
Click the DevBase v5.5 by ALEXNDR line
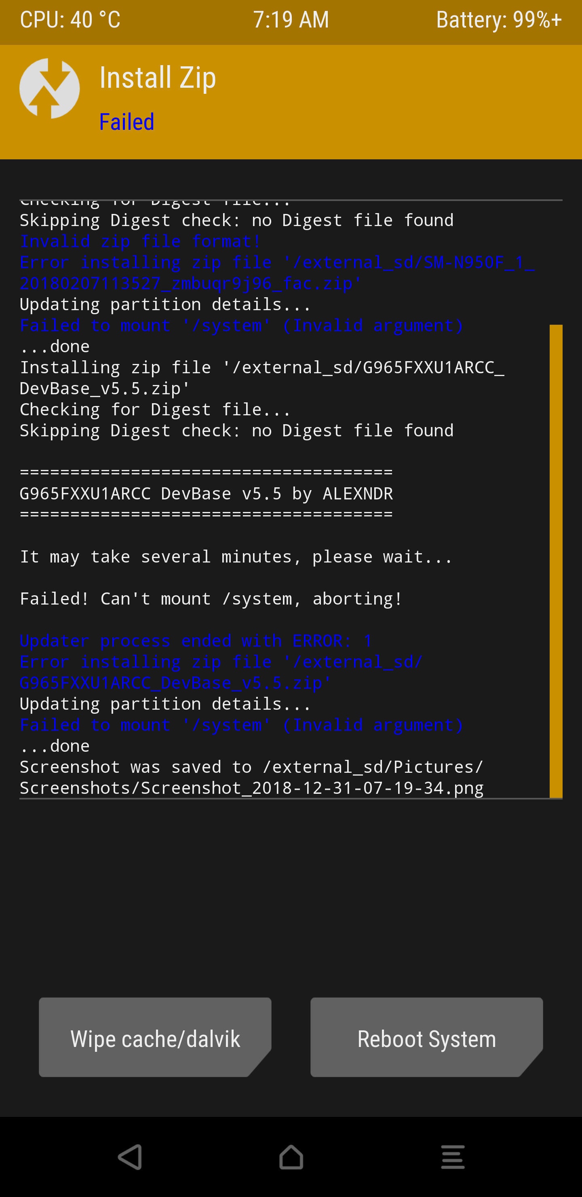click(206, 493)
